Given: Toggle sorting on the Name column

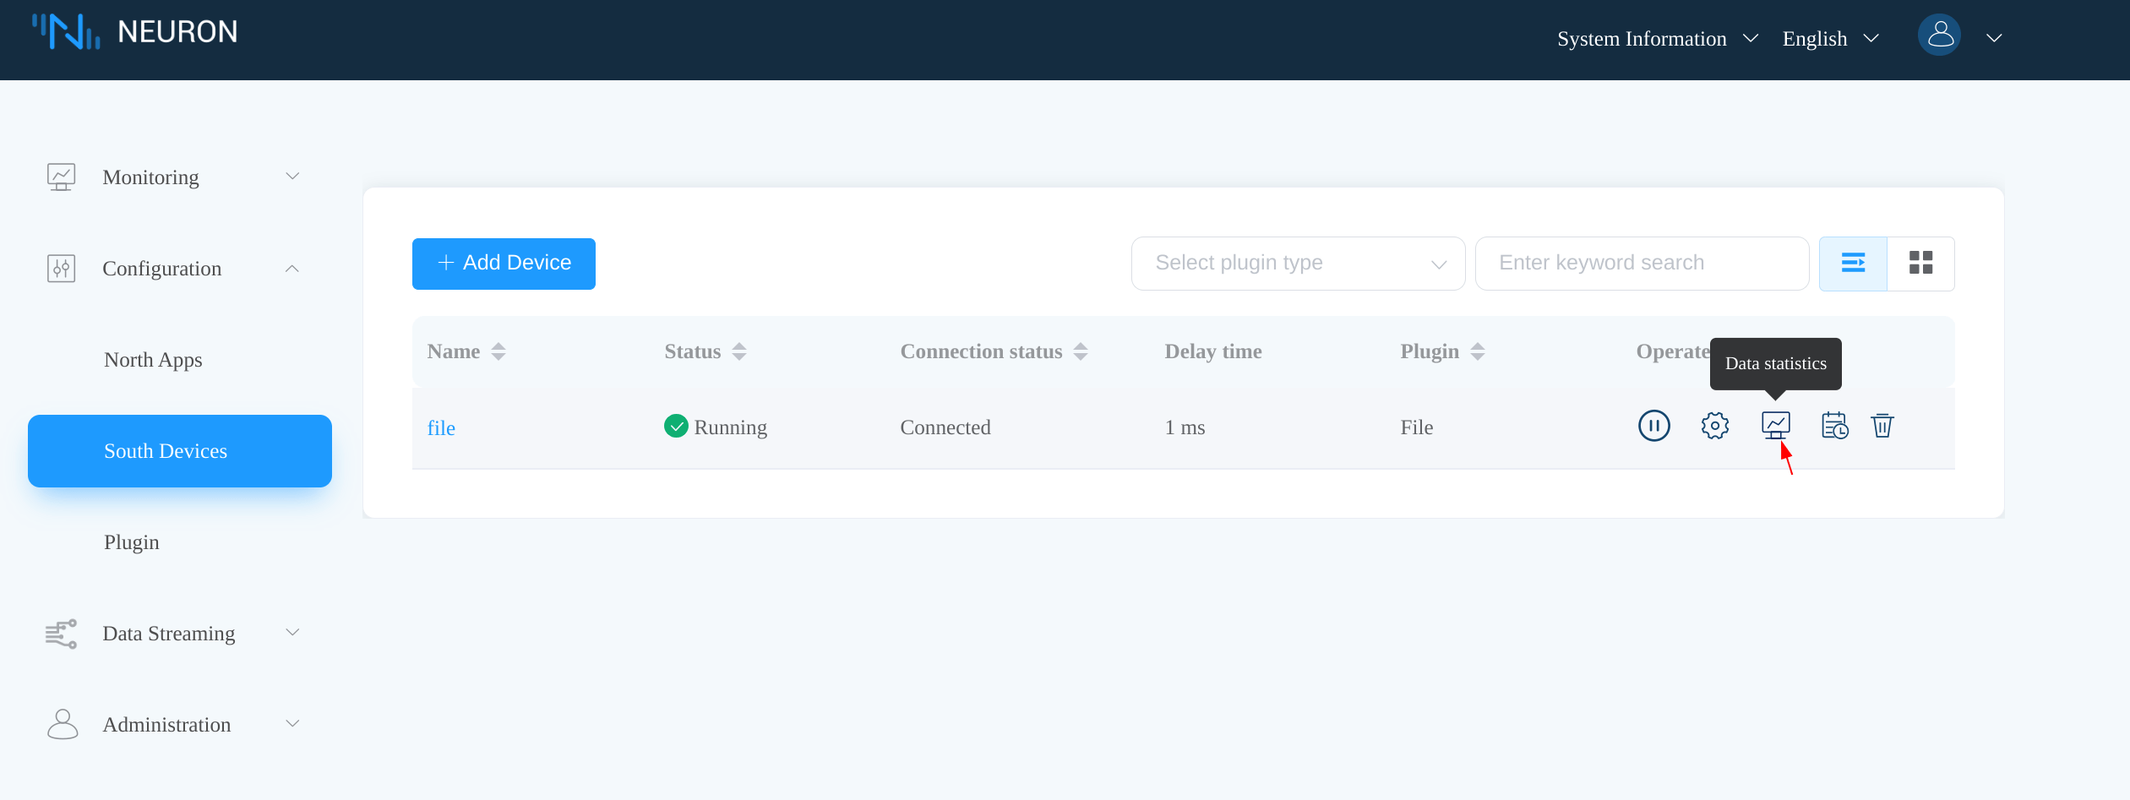Looking at the screenshot, I should [x=498, y=351].
